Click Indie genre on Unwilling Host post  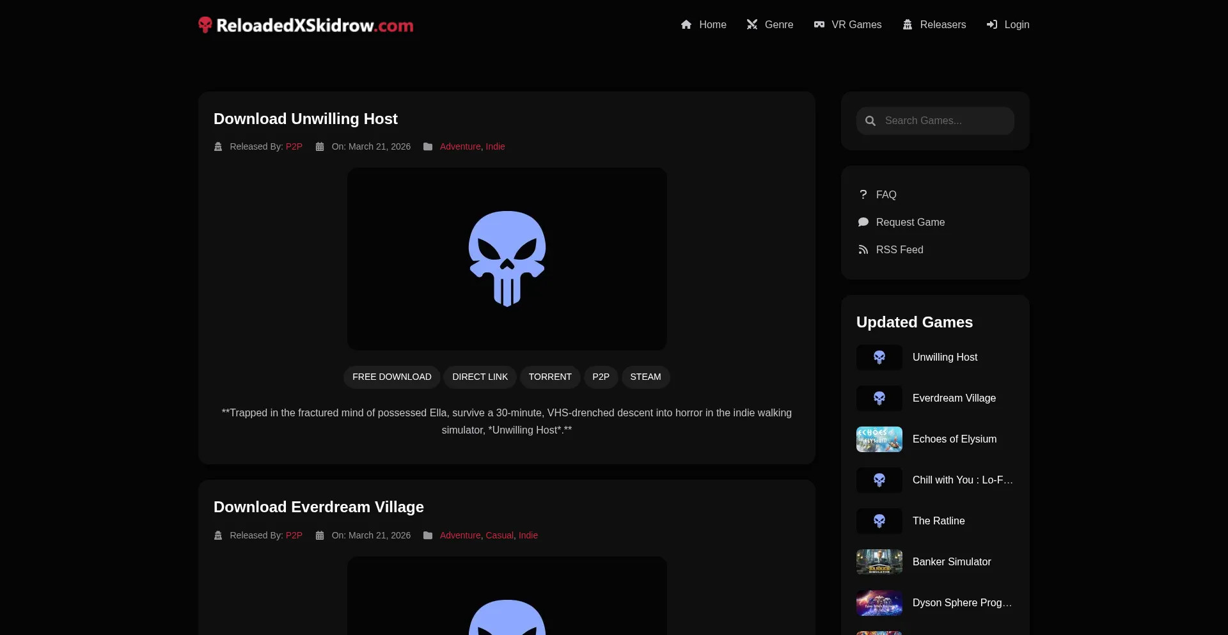tap(495, 146)
